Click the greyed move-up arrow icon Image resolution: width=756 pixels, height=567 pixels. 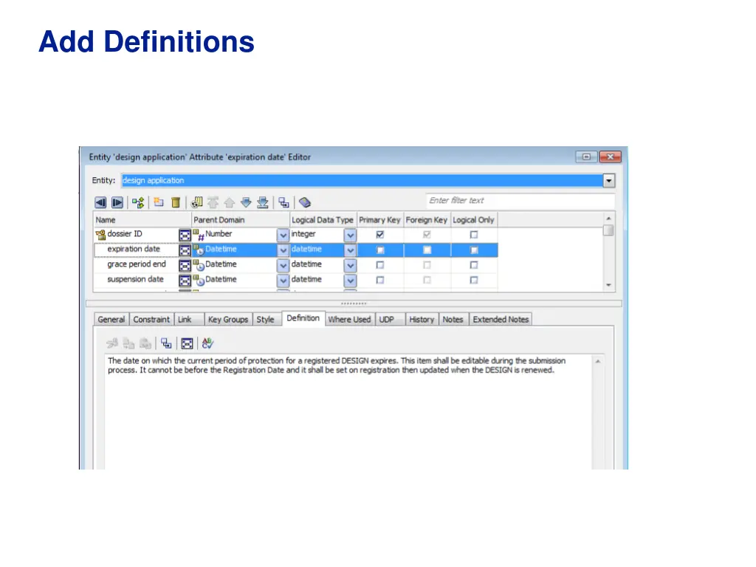point(230,202)
